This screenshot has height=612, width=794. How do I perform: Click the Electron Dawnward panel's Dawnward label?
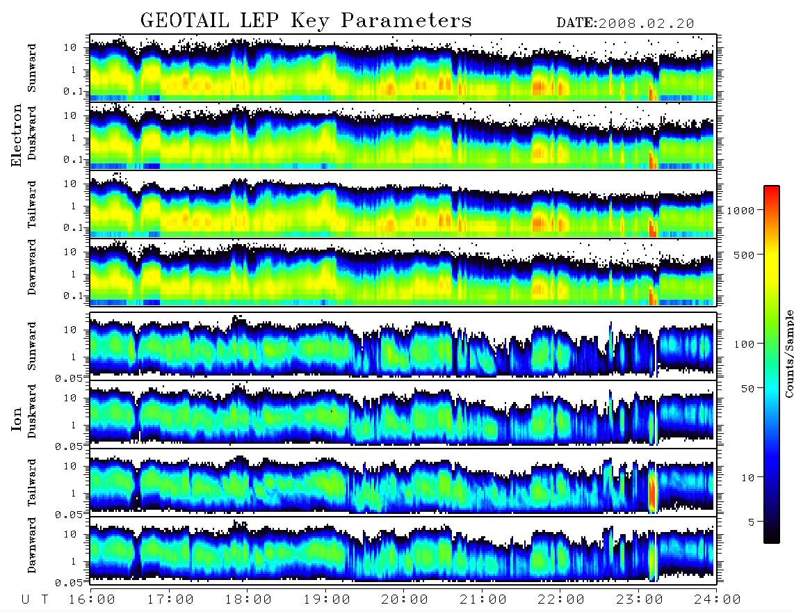(32, 267)
